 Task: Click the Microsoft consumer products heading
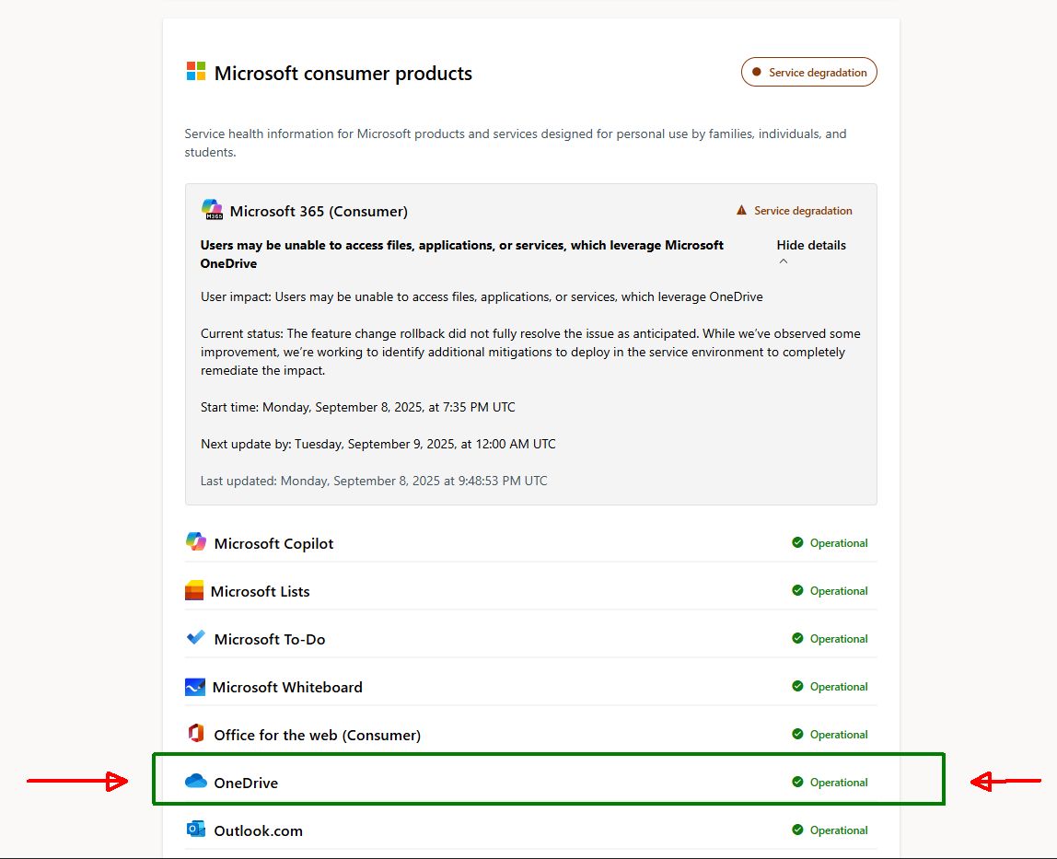pyautogui.click(x=343, y=73)
